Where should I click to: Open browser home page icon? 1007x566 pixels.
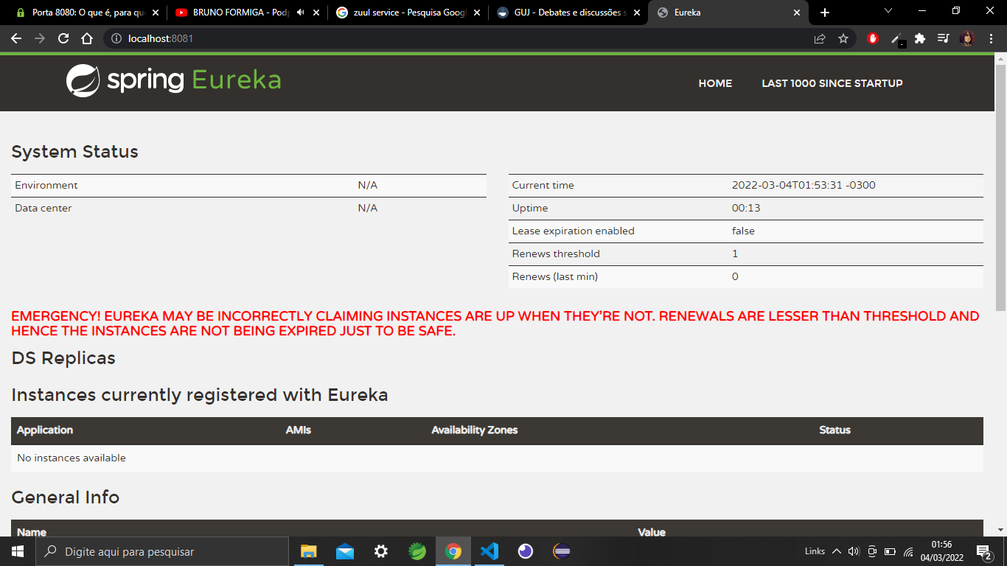pyautogui.click(x=87, y=38)
